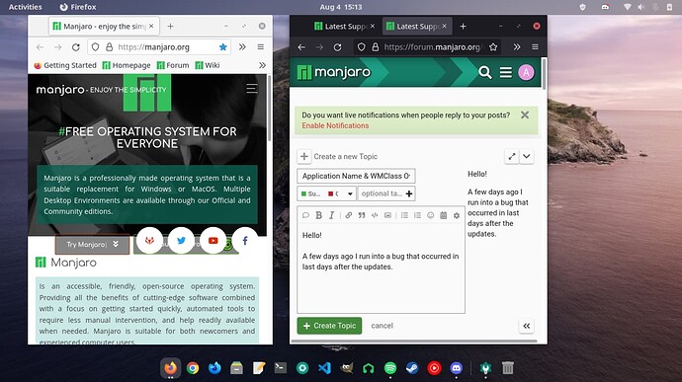Show more bookmarks with the toolbar chevron
This screenshot has height=382, width=682.
[x=262, y=65]
